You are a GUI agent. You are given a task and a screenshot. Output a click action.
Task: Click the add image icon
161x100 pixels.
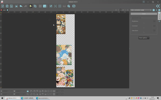(16, 6)
